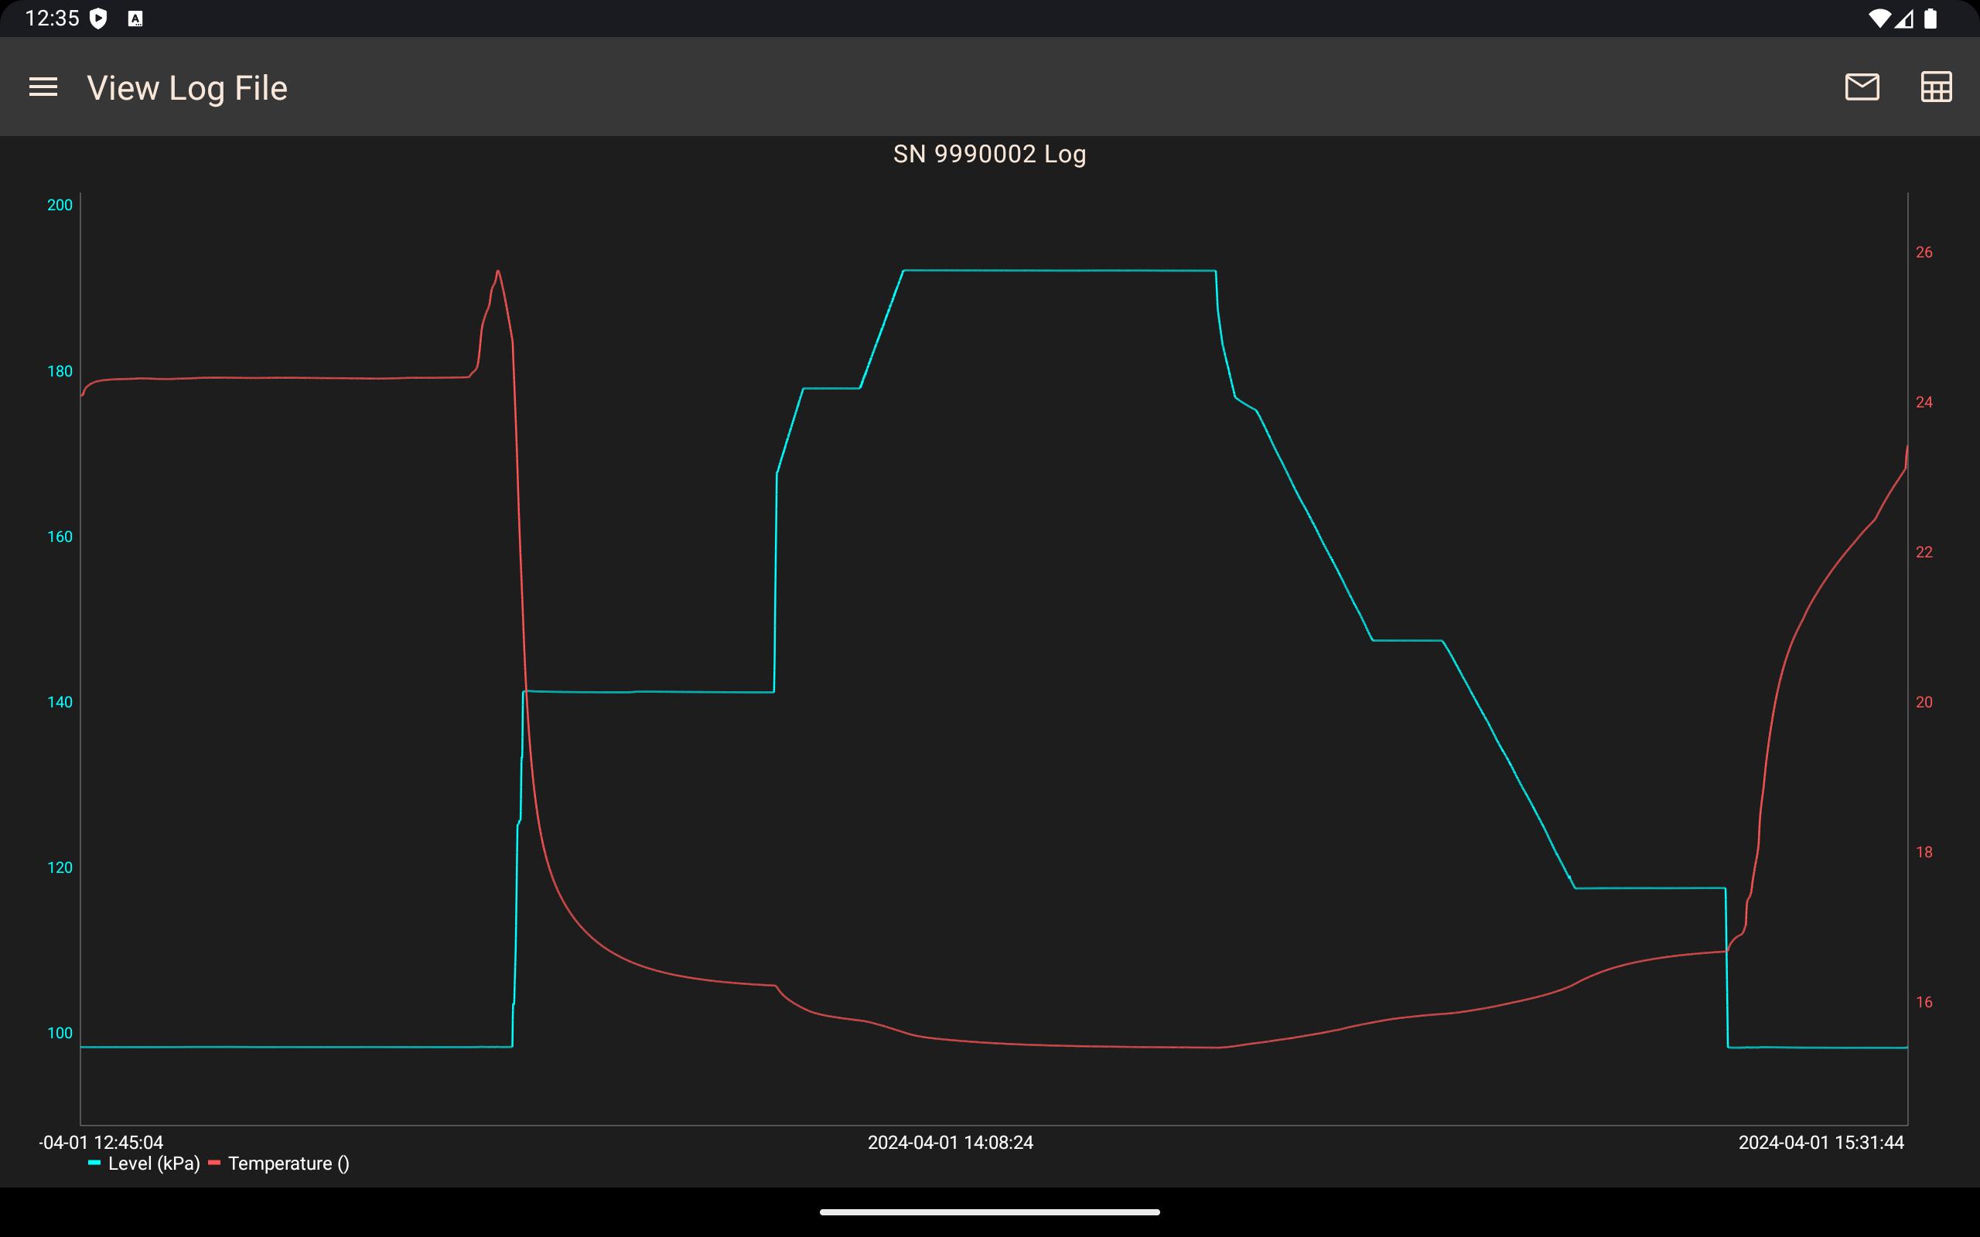Tap the 16 label on the temperature axis
Viewport: 1980px width, 1237px height.
[1924, 1002]
